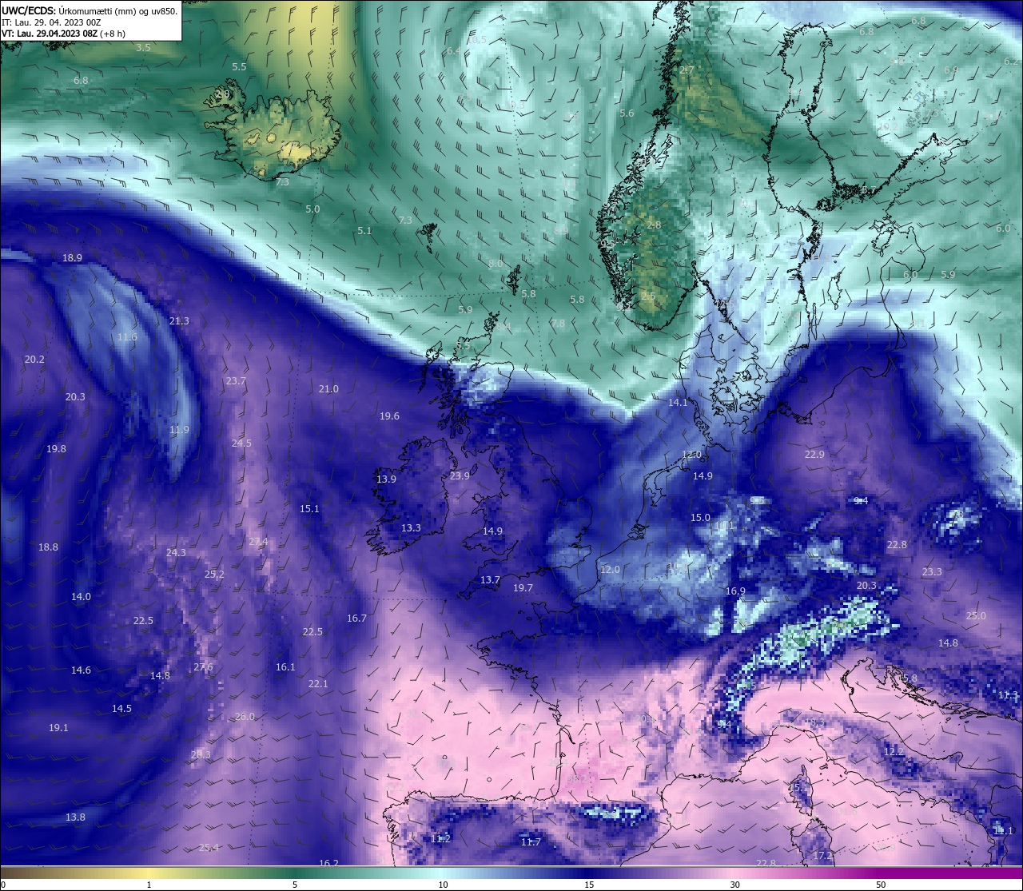This screenshot has width=1023, height=891.
Task: Click the map value 16.7
Action: [356, 619]
